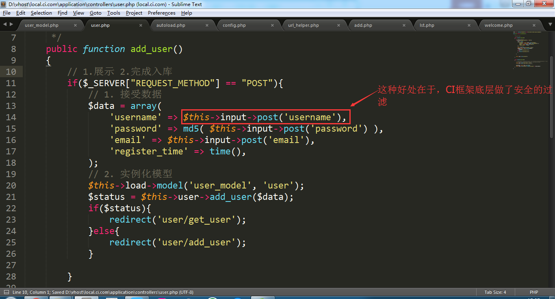Close the user_model.php tab

pos(75,25)
